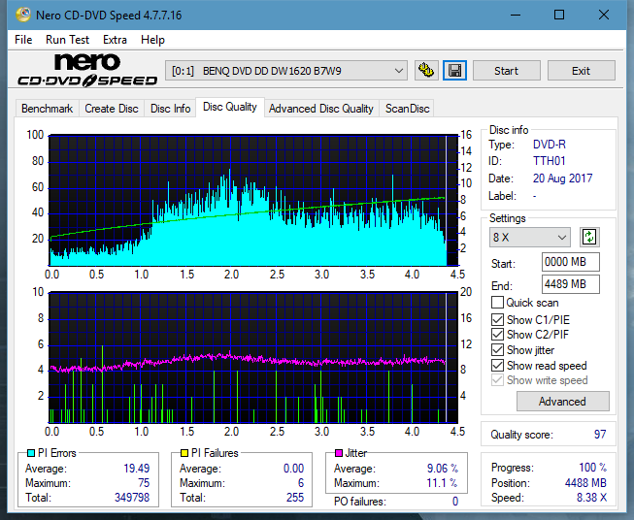Click the Start position 0000 MB field
The height and width of the screenshot is (520, 634).
[x=570, y=262]
